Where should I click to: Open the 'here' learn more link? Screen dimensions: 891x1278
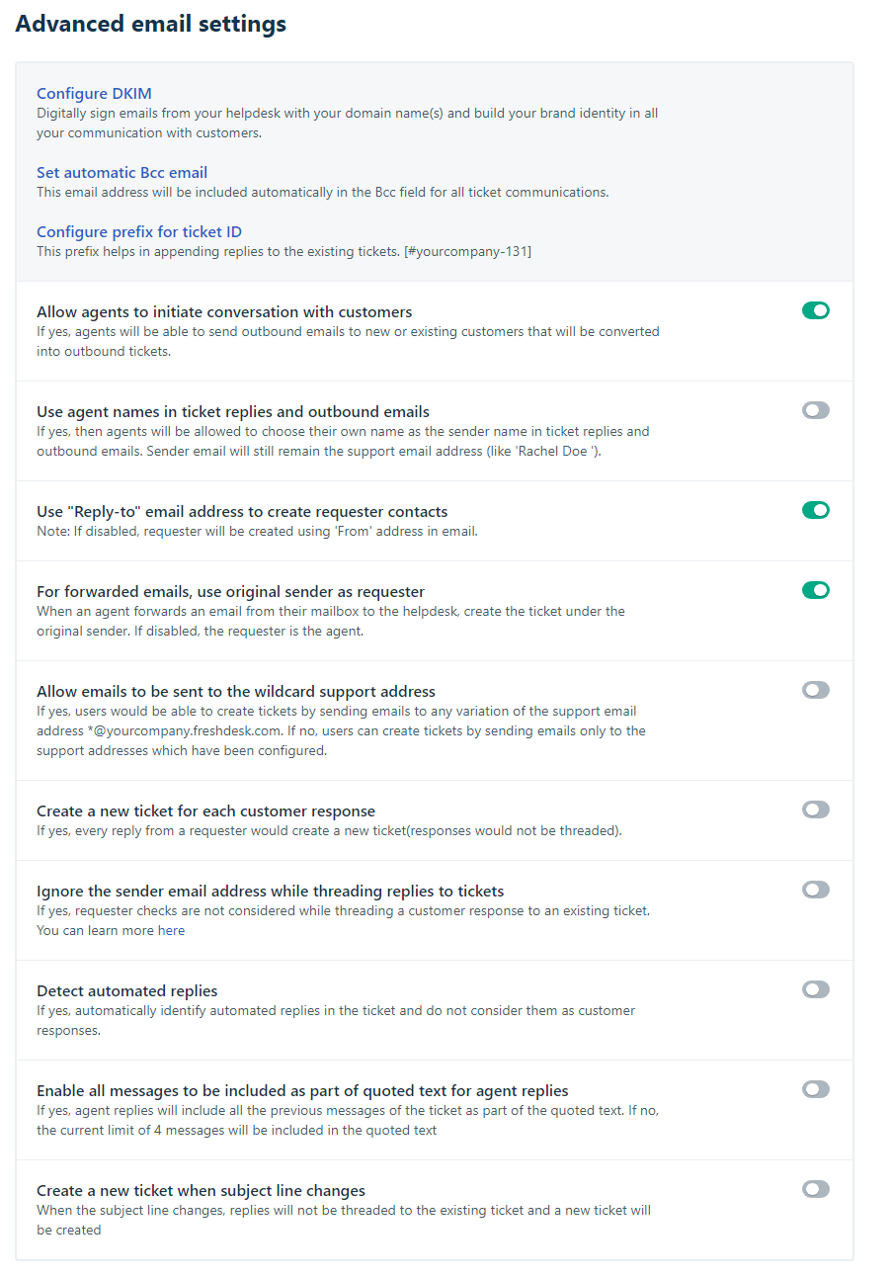[171, 930]
